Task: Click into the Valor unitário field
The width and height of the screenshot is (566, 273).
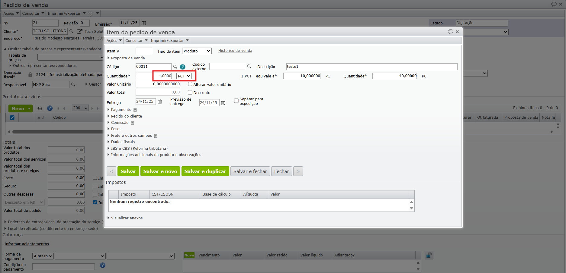Action: tap(158, 84)
